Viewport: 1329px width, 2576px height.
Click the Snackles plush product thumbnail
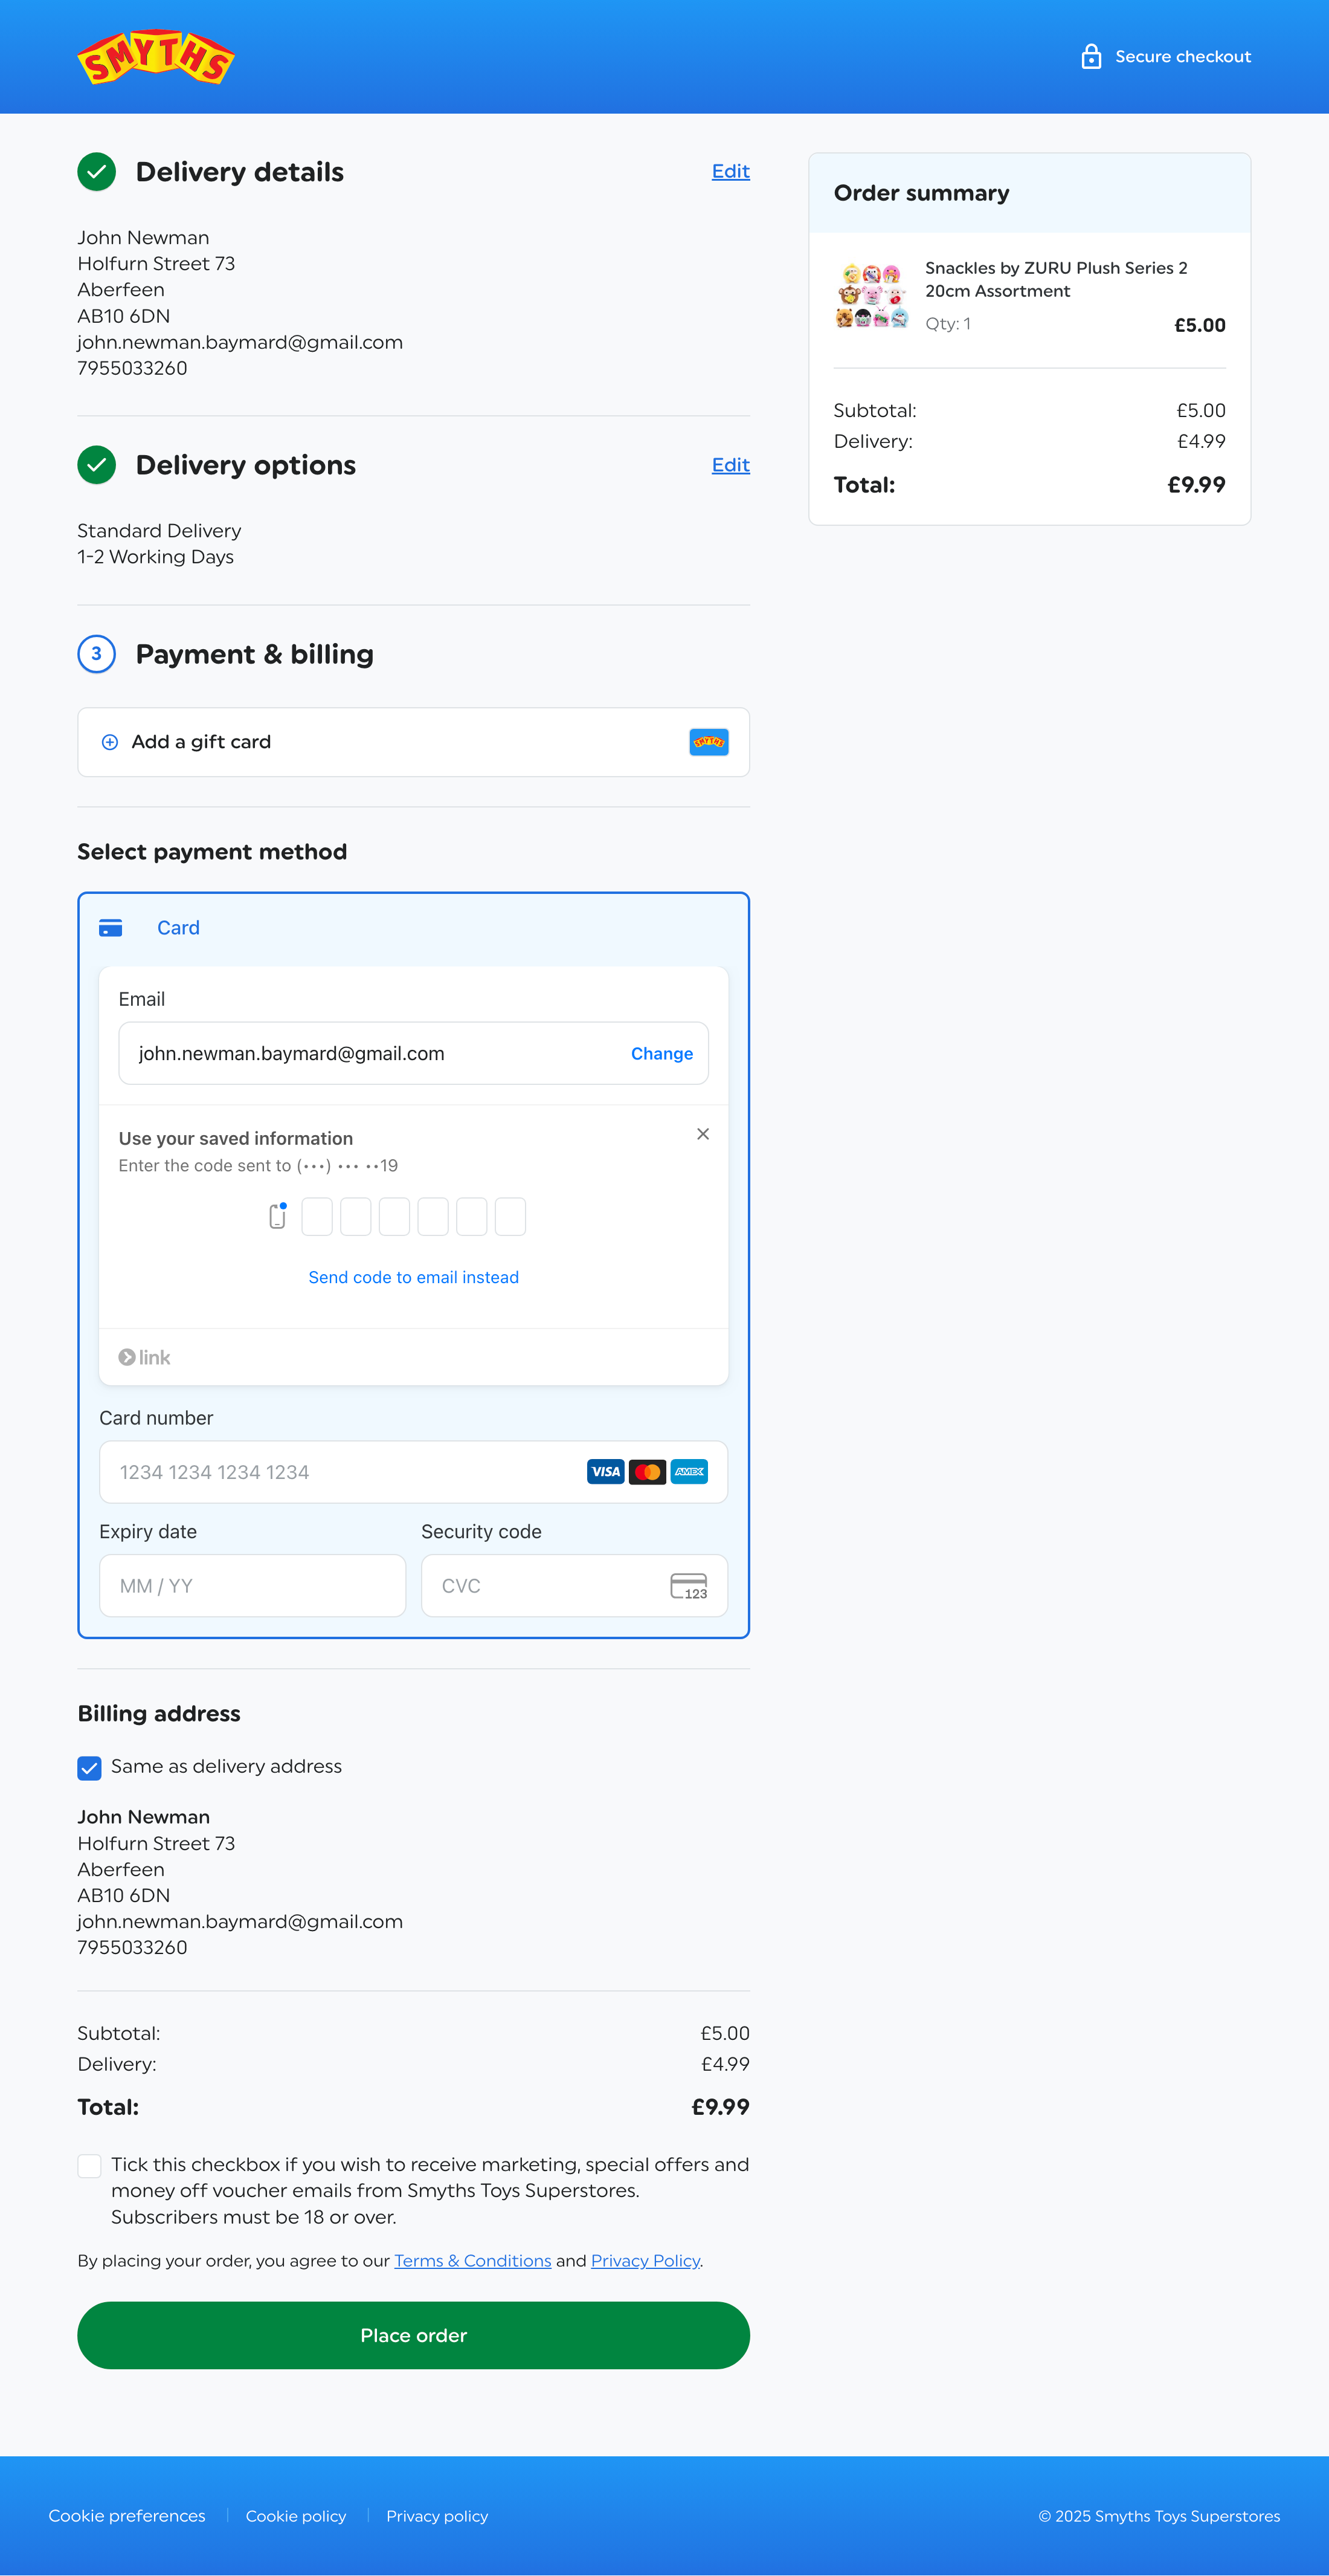point(871,296)
